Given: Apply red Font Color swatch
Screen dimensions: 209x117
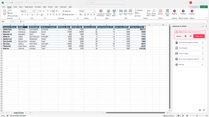Looking at the screenshot, I should click(x=42, y=15).
